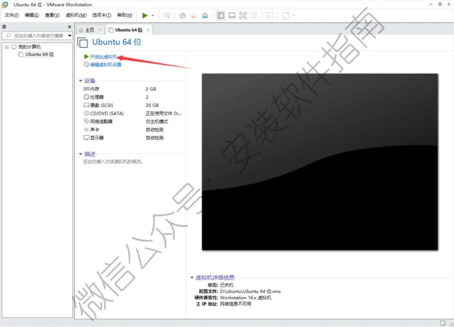454x327 pixels.
Task: Select the CD/DVD (SATA) device row
Action: tap(132, 113)
